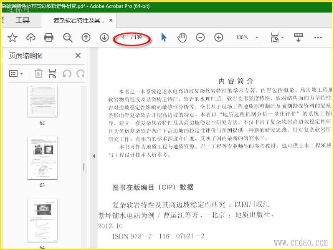Click the / 139 total pages label

(137, 37)
